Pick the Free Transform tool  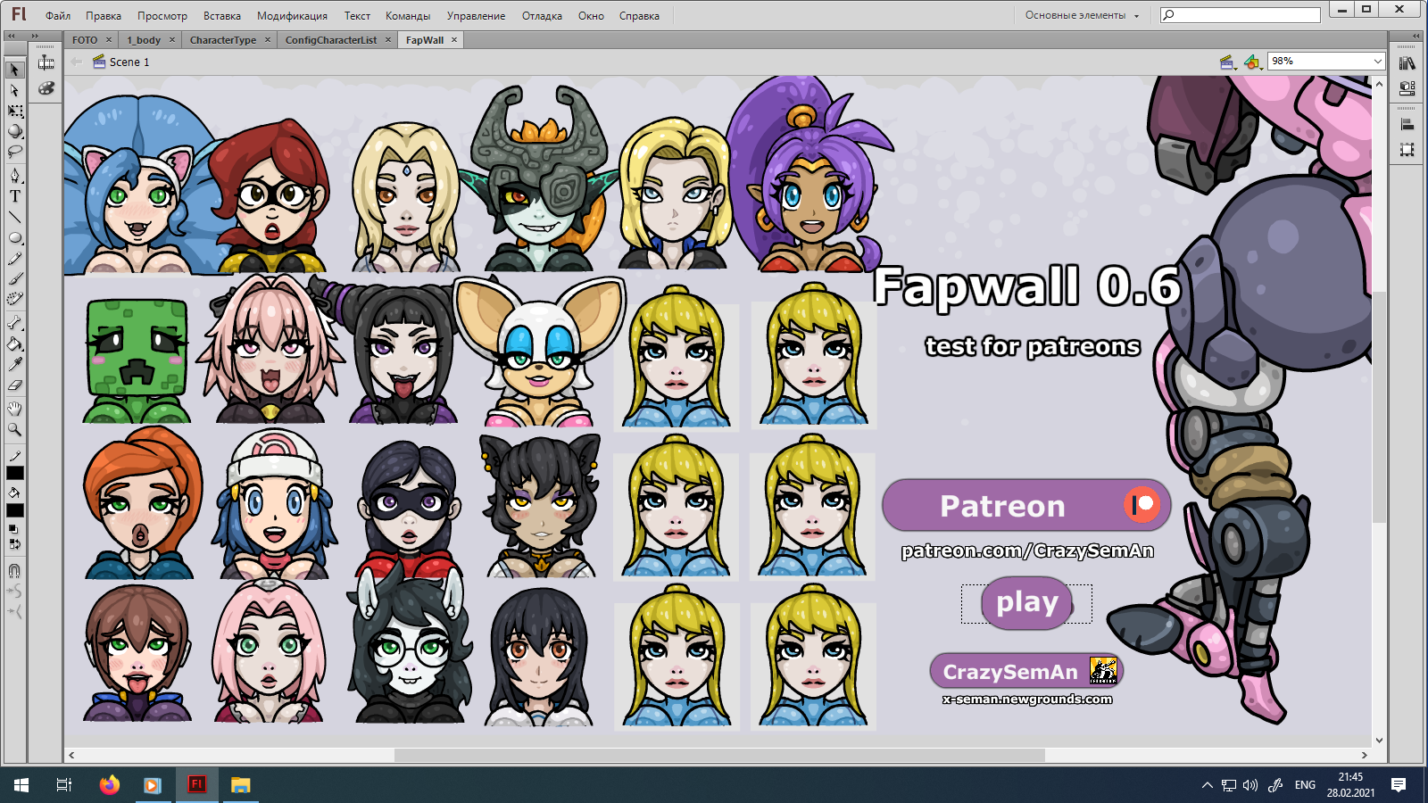tap(15, 111)
